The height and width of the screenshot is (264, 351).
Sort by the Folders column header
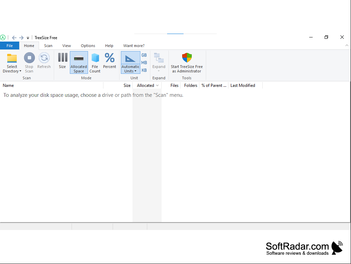tap(190, 85)
